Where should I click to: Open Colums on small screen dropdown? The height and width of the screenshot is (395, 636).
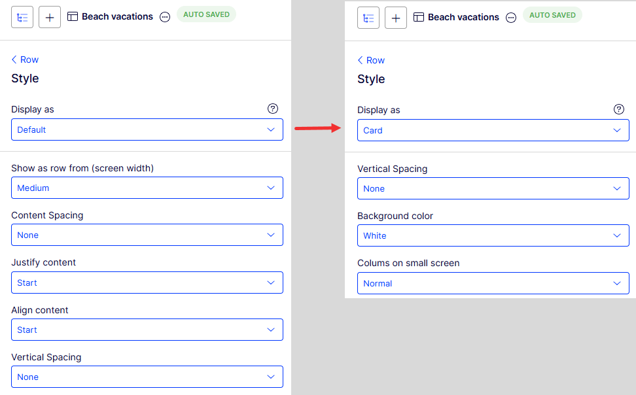tap(493, 283)
